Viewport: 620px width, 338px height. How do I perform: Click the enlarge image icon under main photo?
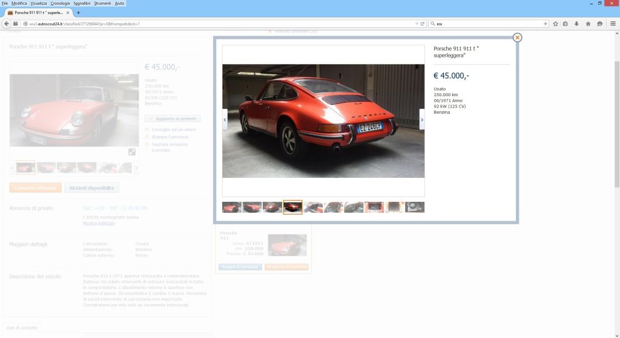pyautogui.click(x=131, y=152)
